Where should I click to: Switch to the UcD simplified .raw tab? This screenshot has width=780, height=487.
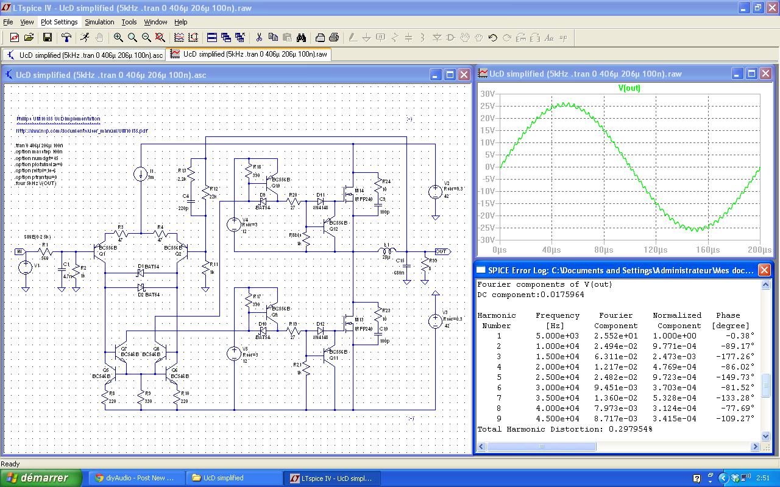pos(249,54)
